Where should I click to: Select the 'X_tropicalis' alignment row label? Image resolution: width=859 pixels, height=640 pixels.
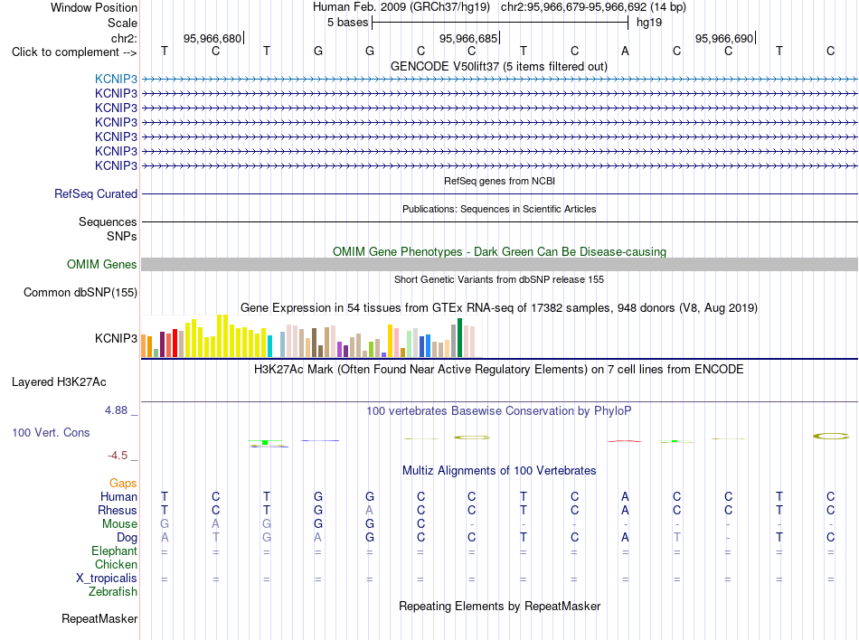pos(107,579)
